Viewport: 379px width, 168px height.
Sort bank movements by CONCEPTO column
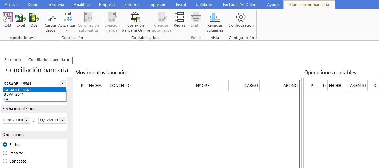coord(151,86)
